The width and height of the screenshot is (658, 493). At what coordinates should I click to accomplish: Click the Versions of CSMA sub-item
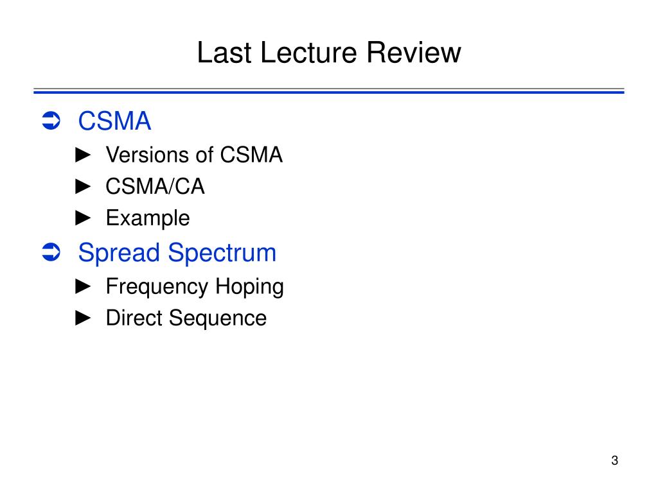[x=194, y=155]
